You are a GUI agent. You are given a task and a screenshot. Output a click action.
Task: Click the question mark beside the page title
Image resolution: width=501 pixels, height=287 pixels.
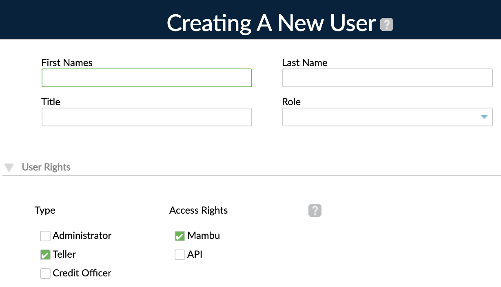pyautogui.click(x=386, y=24)
